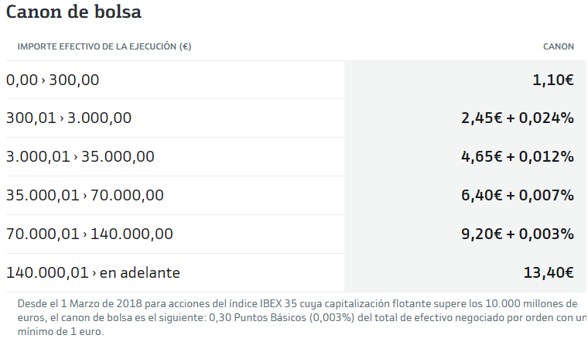Select the '140.000,01 › en adelante' row
This screenshot has height=342, width=588.
pos(93,273)
